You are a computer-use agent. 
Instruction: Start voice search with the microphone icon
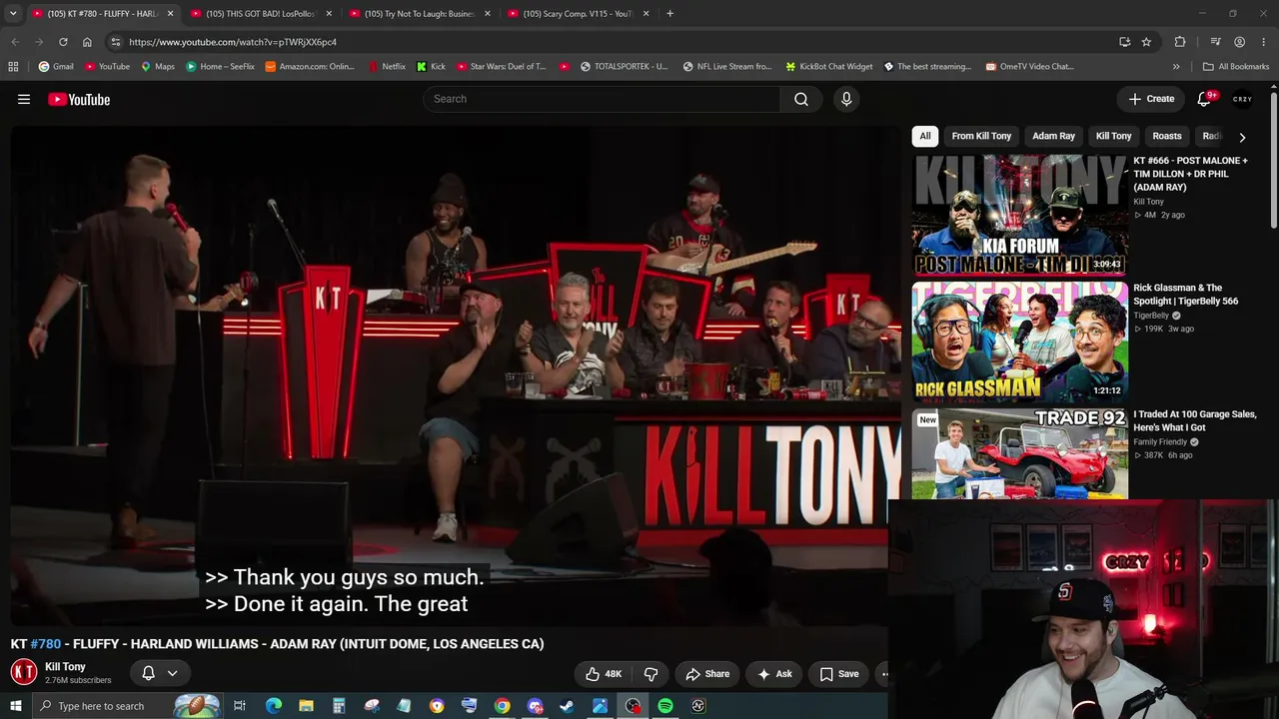[x=846, y=99]
